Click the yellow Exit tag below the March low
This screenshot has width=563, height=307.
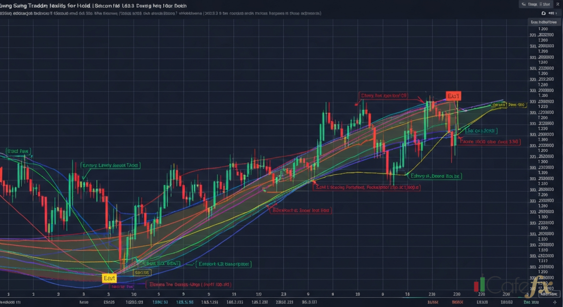[109, 278]
